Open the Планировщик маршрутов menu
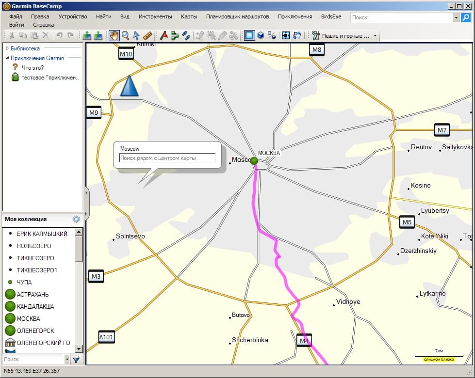The height and width of the screenshot is (378, 475). pos(238,16)
